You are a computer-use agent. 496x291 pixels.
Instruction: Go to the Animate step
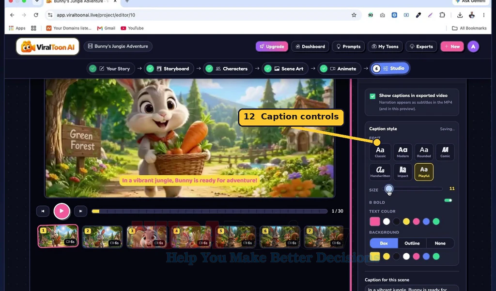coord(339,69)
